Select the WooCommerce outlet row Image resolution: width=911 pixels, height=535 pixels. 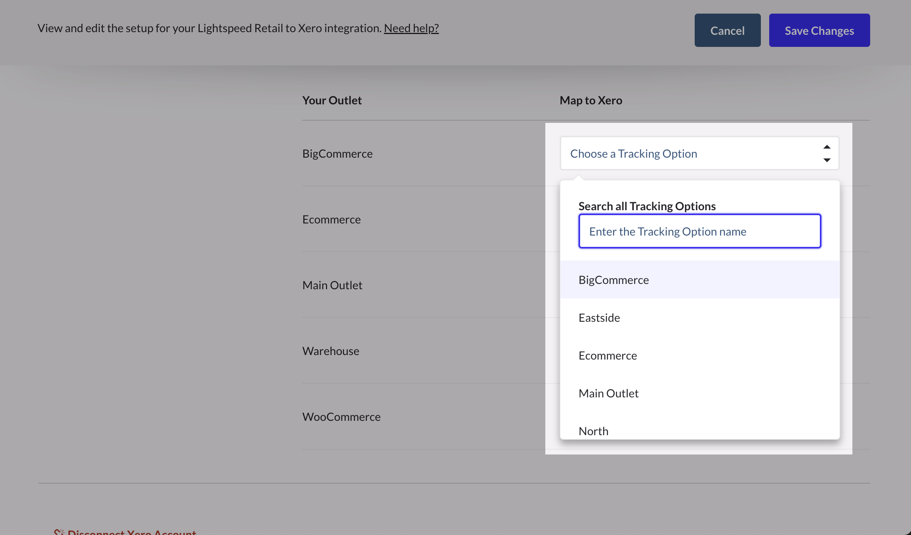[341, 416]
